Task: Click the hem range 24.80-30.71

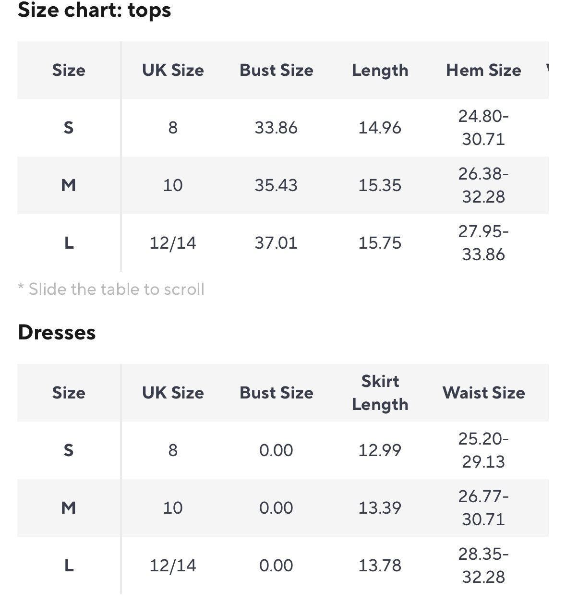Action: (483, 128)
